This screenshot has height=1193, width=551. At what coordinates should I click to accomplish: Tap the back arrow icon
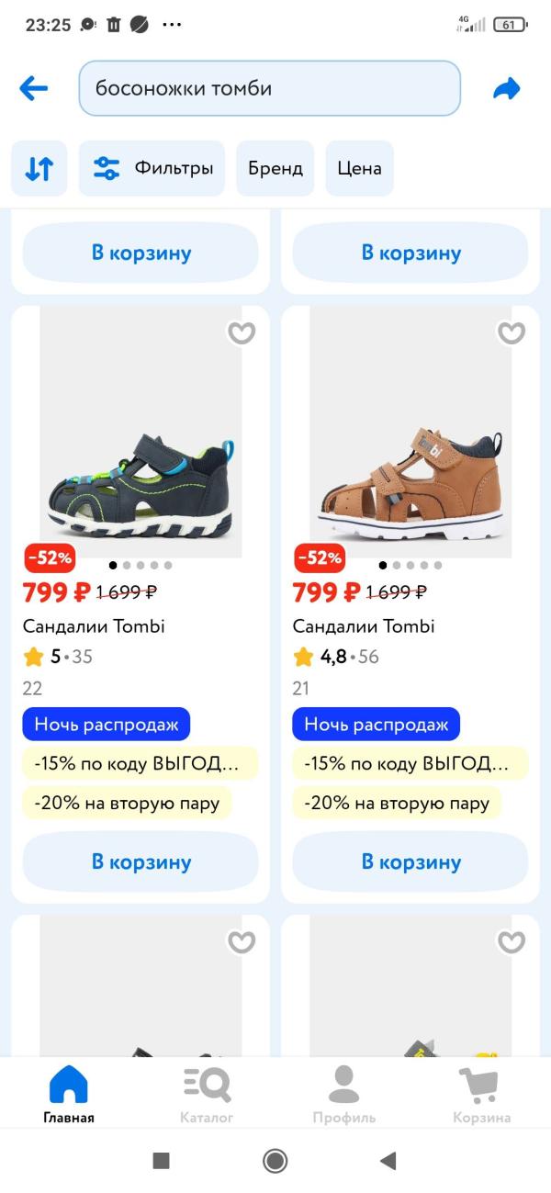point(34,88)
